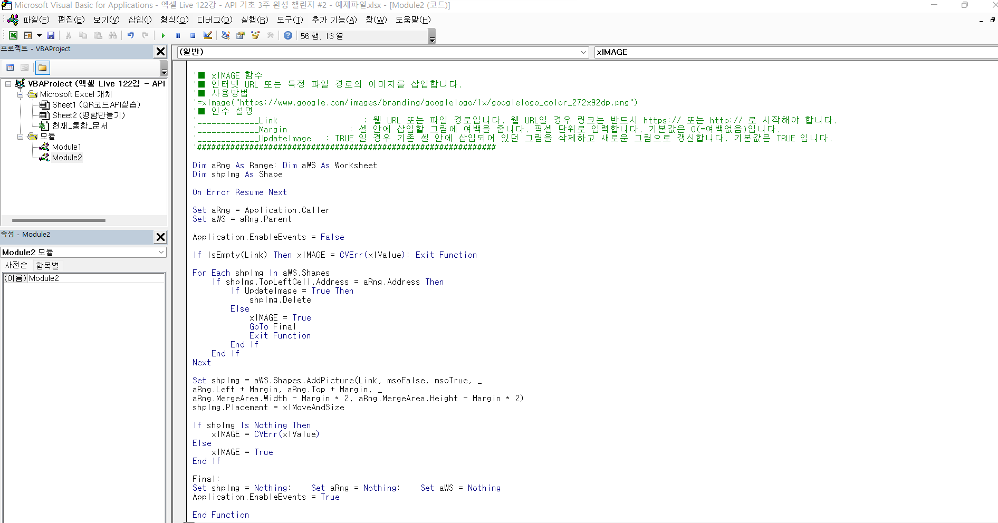Screen dimensions: 998x523
Task: Toggle Design Mode icon
Action: (208, 35)
